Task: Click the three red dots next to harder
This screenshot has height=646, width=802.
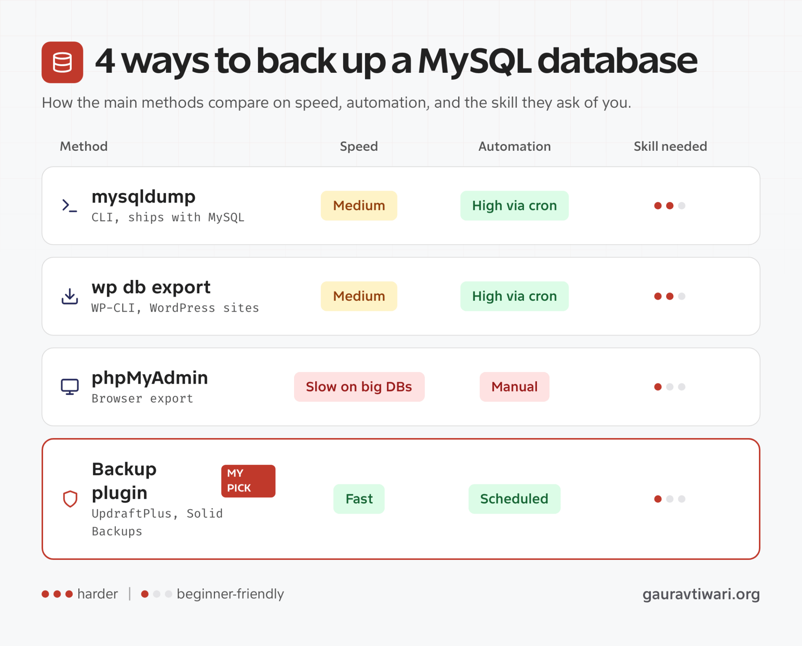Action: [x=57, y=594]
